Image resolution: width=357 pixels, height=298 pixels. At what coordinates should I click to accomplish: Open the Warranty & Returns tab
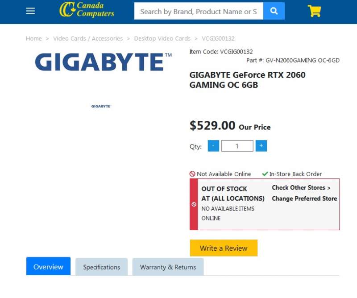[x=168, y=267]
